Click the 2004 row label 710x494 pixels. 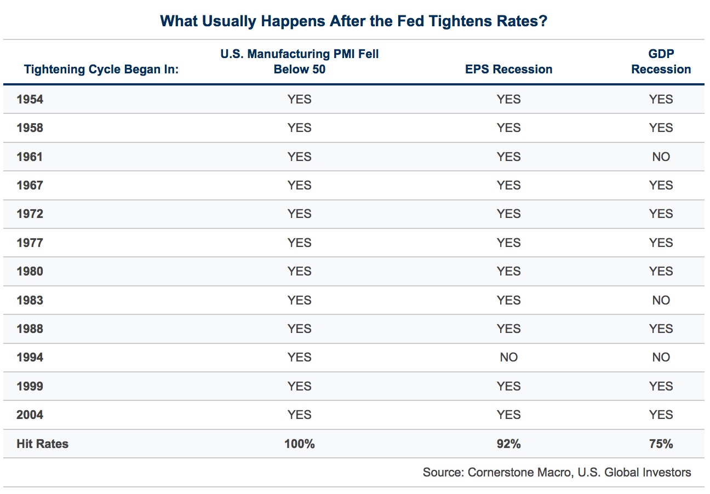click(30, 415)
